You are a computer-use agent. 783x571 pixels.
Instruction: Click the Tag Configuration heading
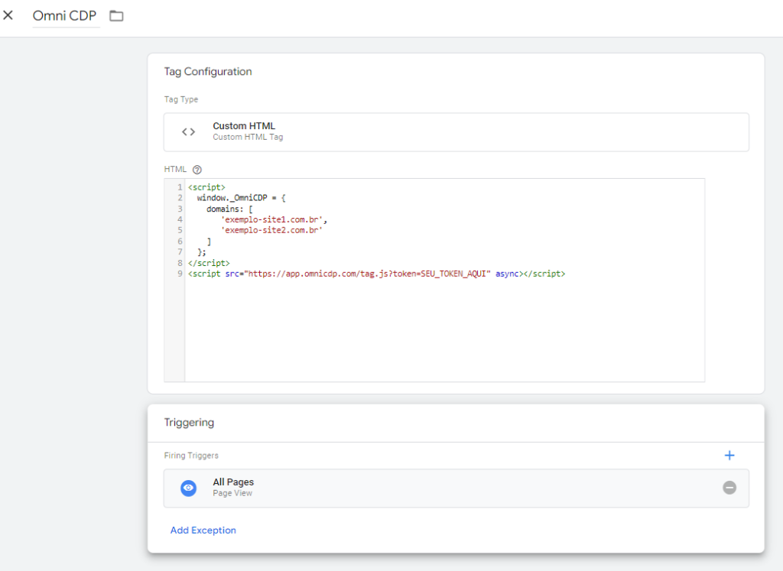pyautogui.click(x=208, y=71)
